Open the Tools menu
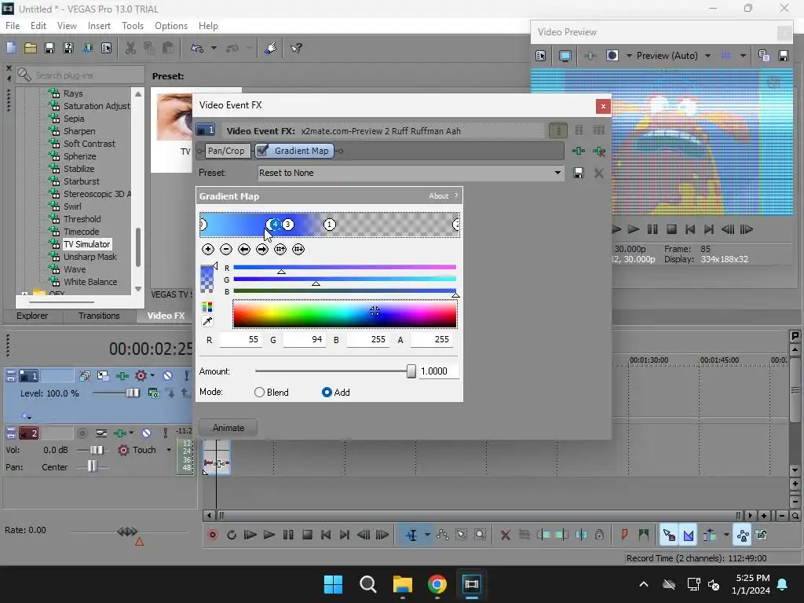Viewport: 804px width, 603px height. coord(132,26)
